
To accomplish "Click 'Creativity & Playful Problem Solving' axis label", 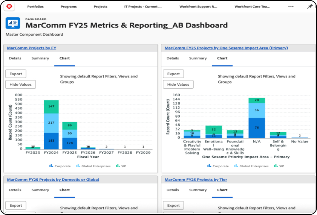I will (x=192, y=147).
